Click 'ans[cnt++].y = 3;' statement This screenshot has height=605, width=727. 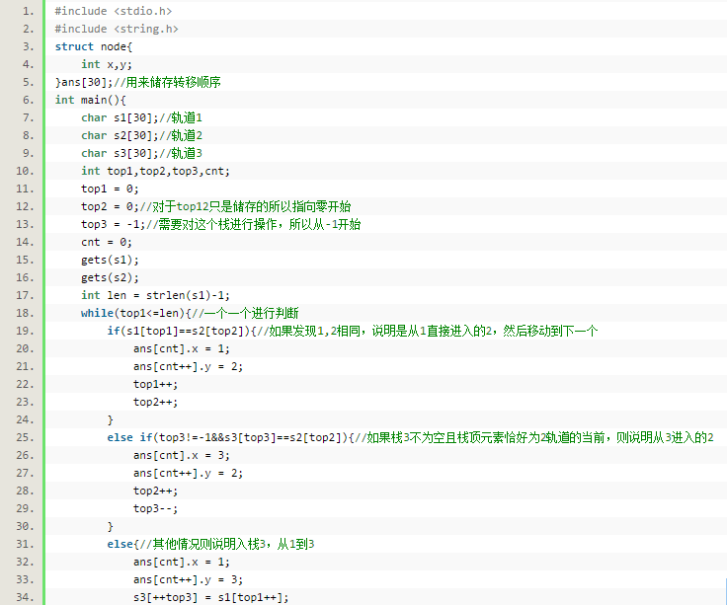[x=188, y=579]
